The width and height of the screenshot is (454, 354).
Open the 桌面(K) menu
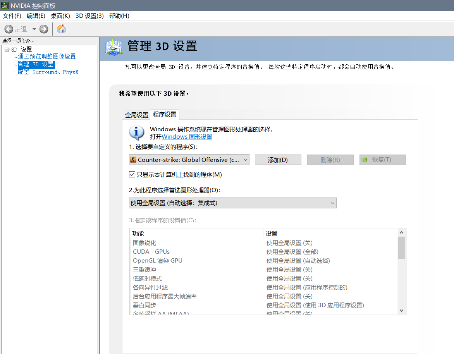point(60,16)
